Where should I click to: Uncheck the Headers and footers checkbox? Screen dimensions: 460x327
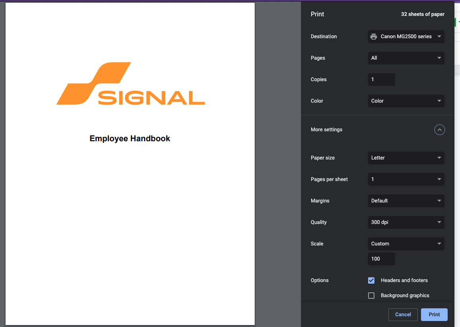coord(371,280)
